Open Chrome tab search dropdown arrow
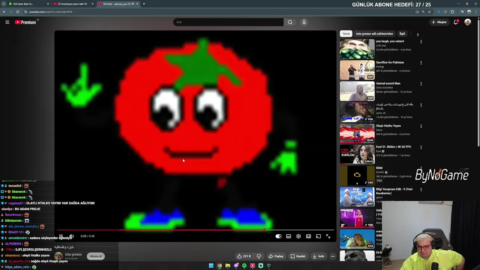 [3, 4]
